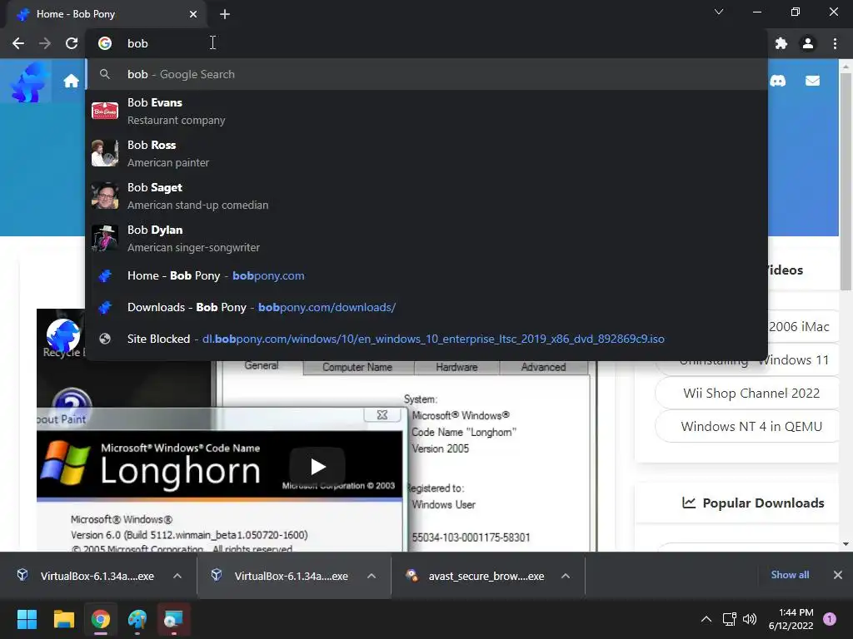853x639 pixels.
Task: Click the volume speaker icon in tray
Action: [750, 619]
